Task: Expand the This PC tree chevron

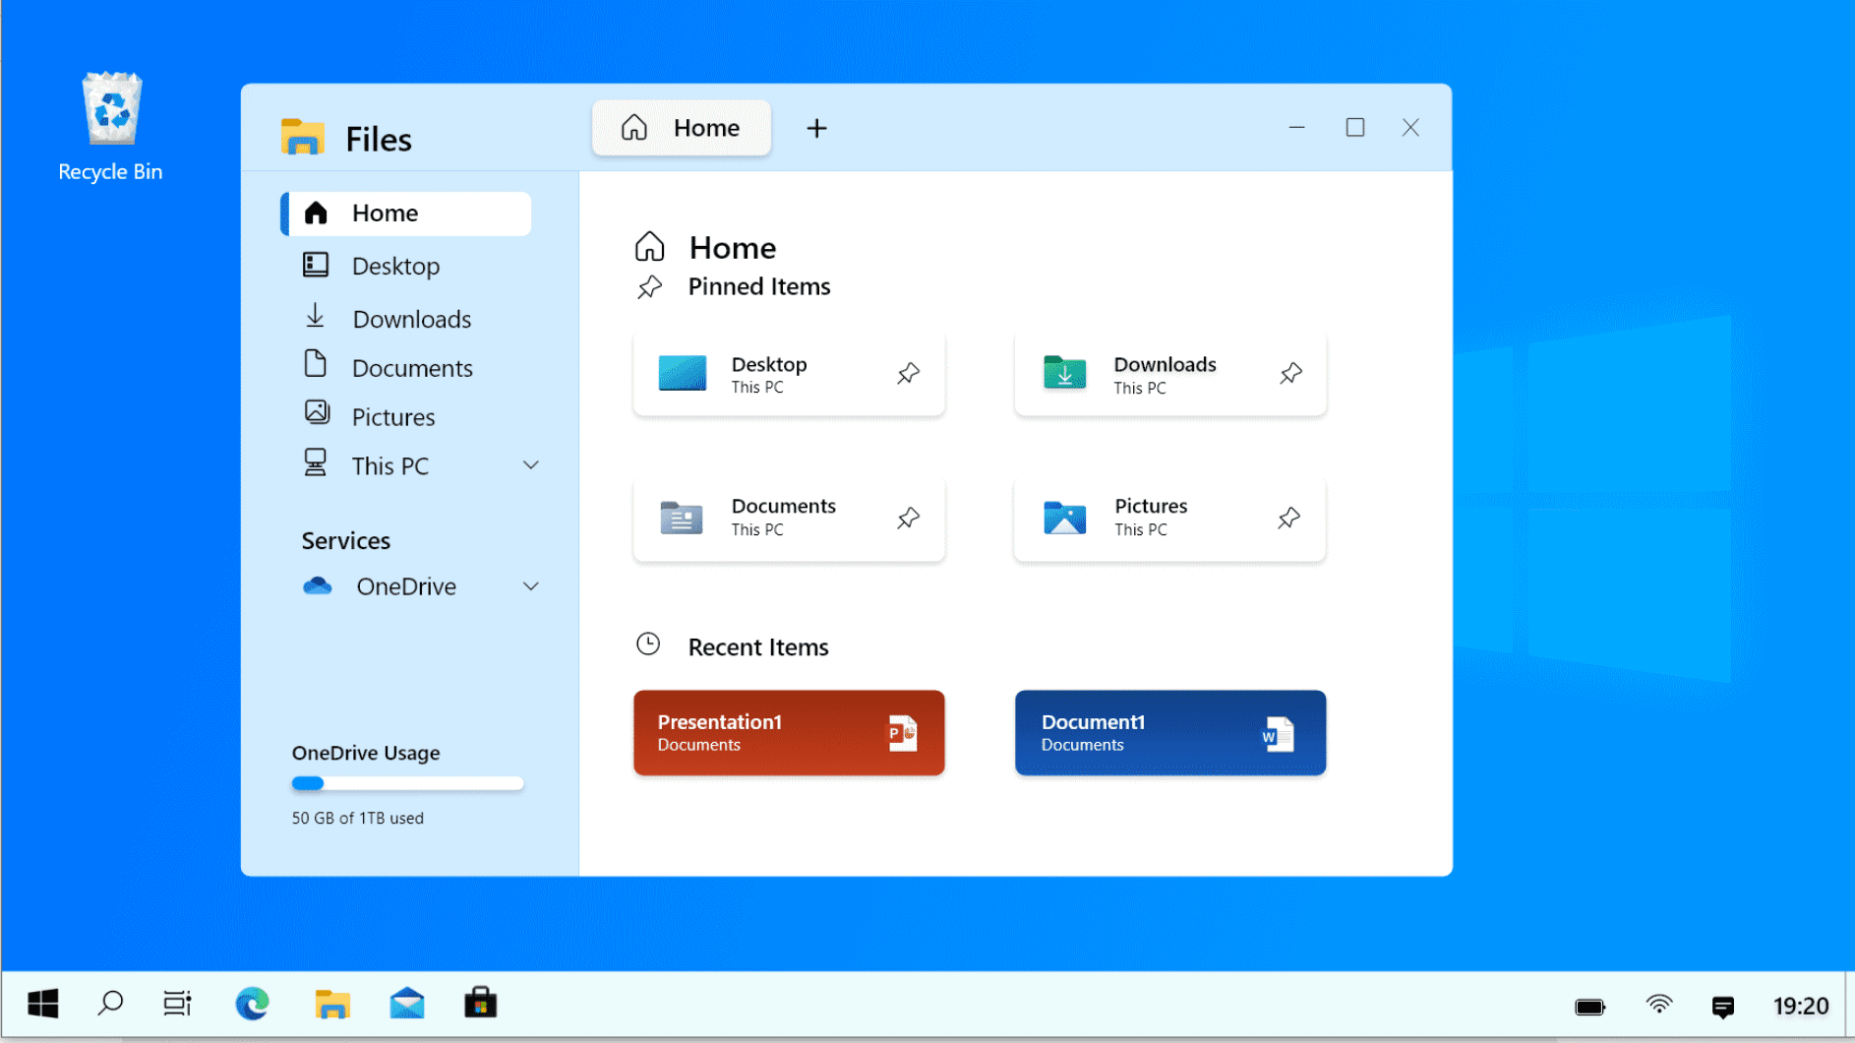Action: point(530,465)
